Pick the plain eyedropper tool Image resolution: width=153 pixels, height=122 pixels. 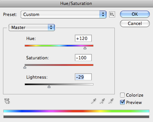(93, 101)
